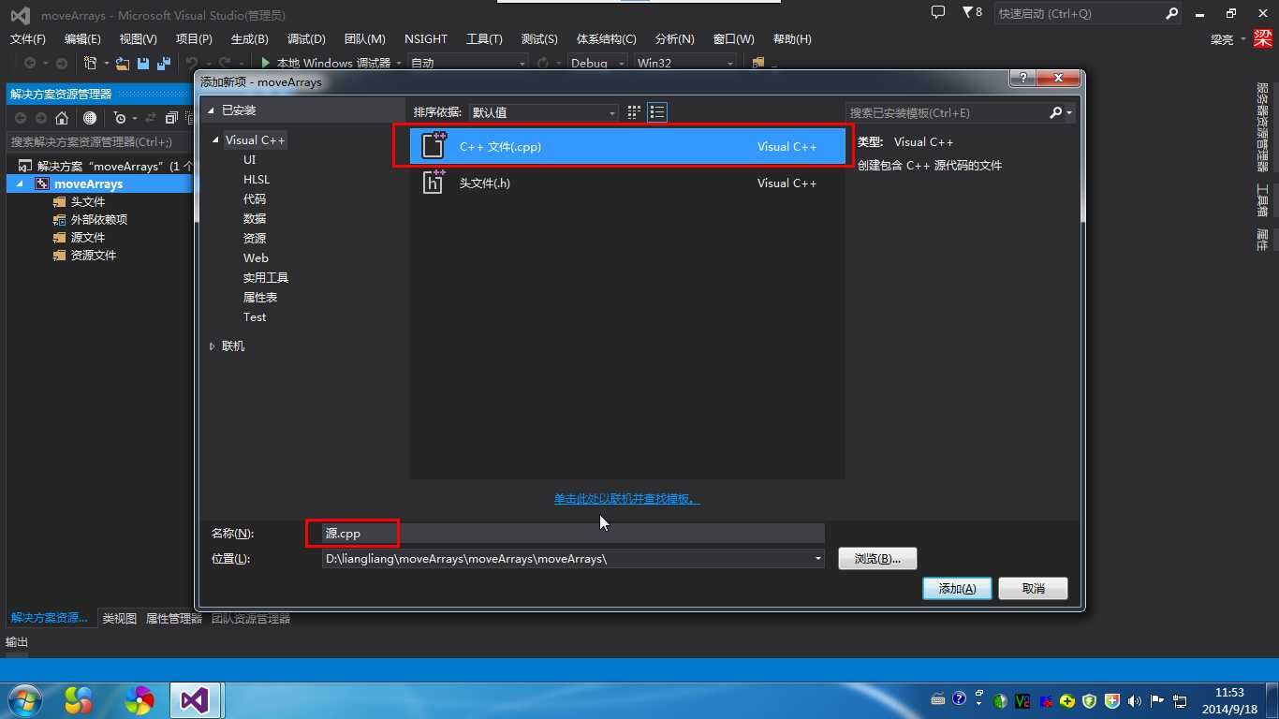This screenshot has height=719, width=1279.
Task: Open the Debug configuration dropdown
Action: (596, 63)
